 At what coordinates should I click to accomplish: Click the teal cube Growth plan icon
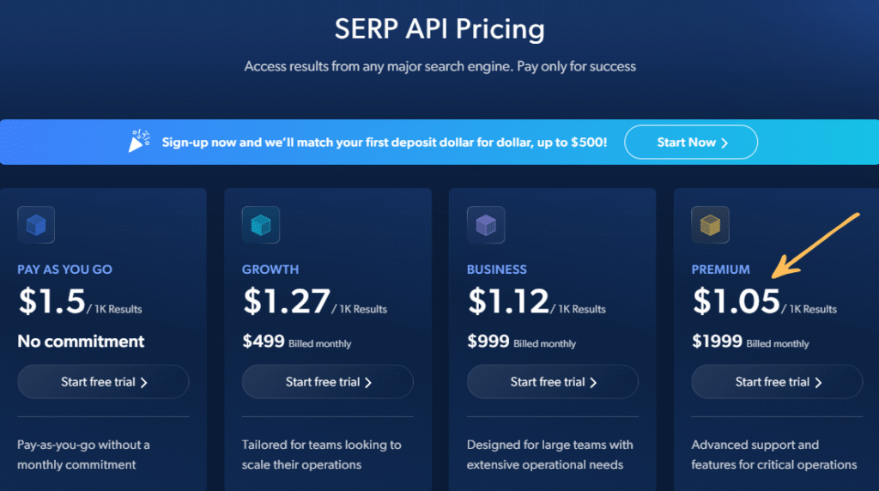261,225
